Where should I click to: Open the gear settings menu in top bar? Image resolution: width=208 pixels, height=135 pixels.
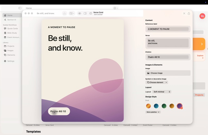tap(116, 8)
